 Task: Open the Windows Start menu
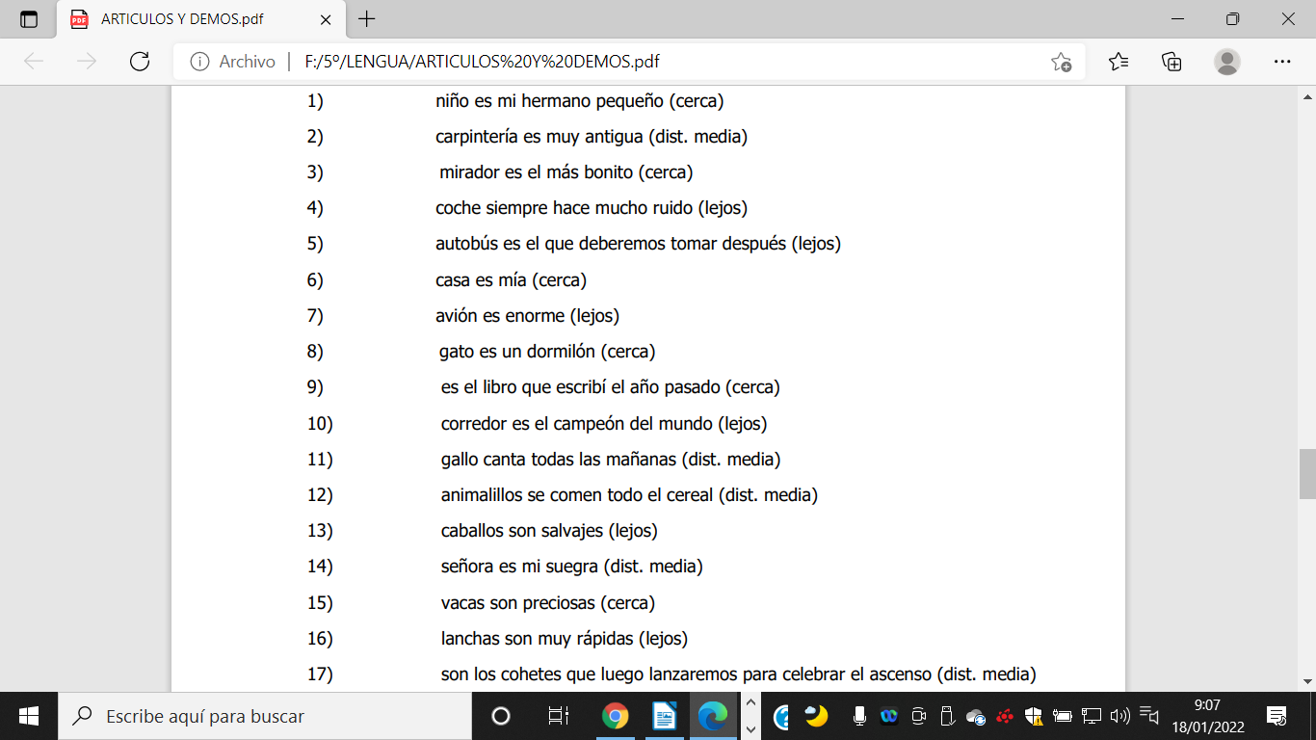tap(29, 716)
